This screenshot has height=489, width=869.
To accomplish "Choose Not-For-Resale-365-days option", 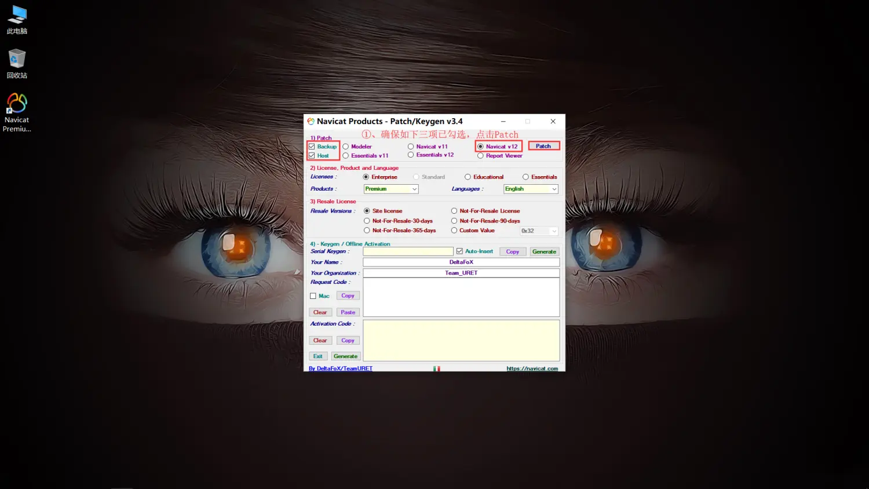I will click(x=367, y=230).
